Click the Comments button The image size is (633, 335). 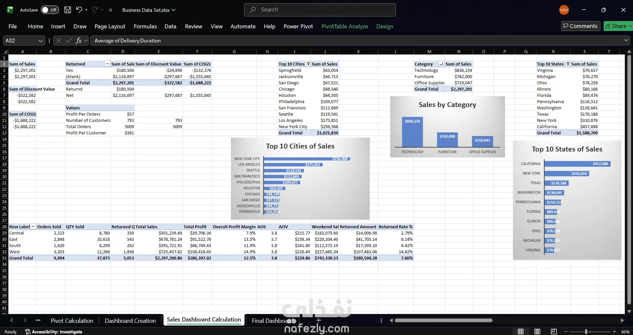[x=580, y=26]
